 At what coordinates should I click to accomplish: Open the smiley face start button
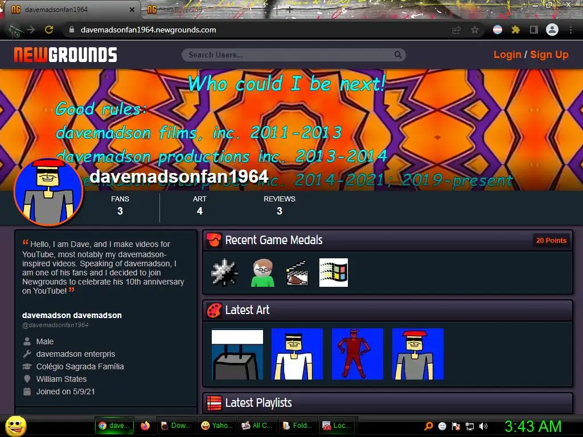(x=15, y=426)
